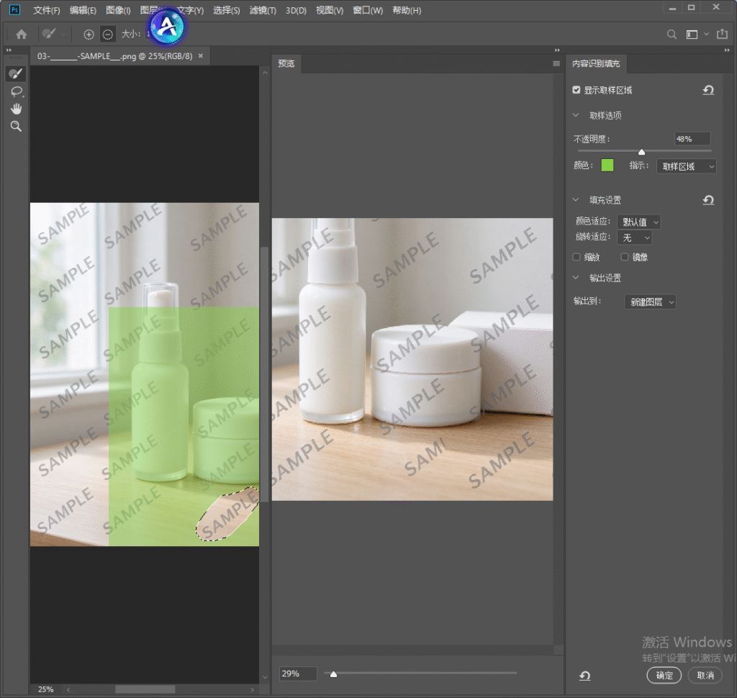Select the Lasso tool

coord(17,91)
